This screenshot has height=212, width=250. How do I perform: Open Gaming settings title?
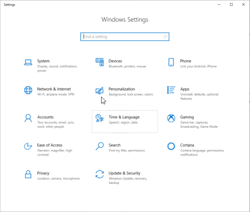coord(187,117)
